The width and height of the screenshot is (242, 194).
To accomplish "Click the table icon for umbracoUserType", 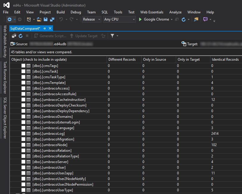I will (28, 190).
